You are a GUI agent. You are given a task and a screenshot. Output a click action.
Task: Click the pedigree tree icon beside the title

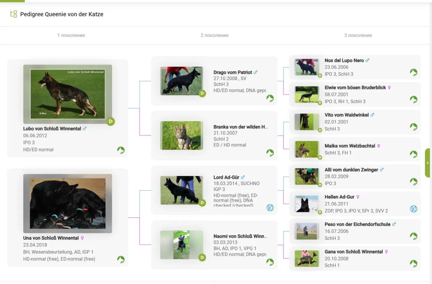(13, 14)
